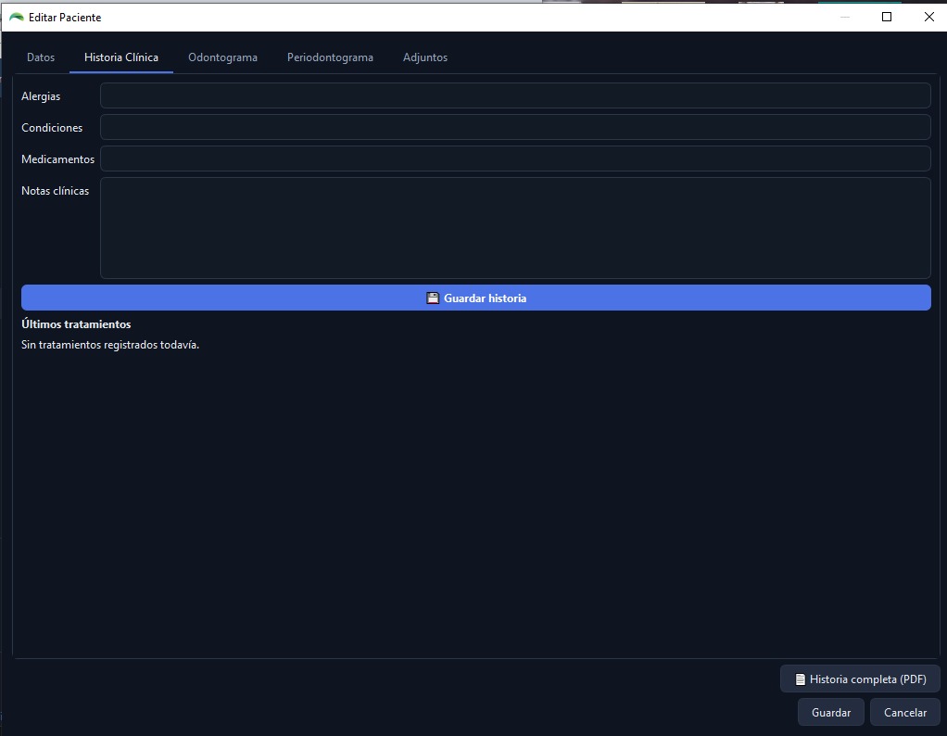This screenshot has height=736, width=947.
Task: Click the Últimos tratamientos heading
Action: (76, 324)
